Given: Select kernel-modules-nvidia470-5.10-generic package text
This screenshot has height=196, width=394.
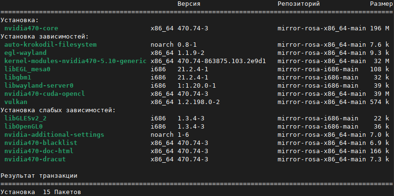Looking at the screenshot, I should (x=75, y=61).
